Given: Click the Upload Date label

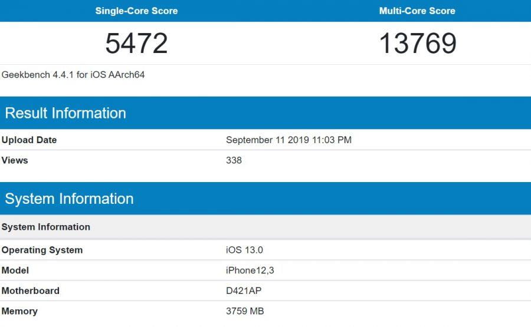Looking at the screenshot, I should tap(29, 140).
